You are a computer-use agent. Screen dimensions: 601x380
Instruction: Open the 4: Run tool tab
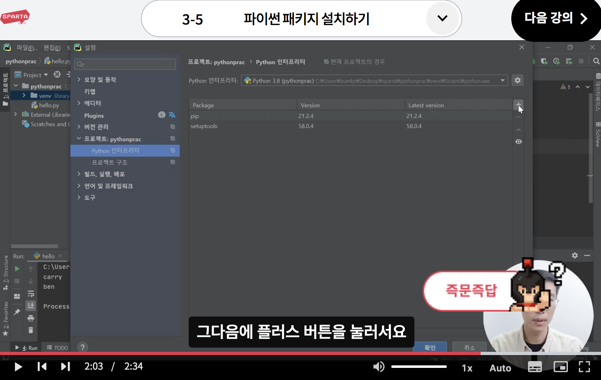coord(26,348)
